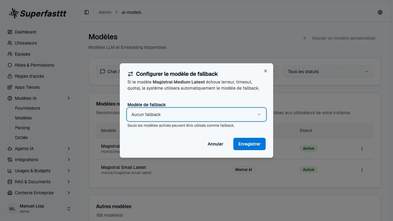Image resolution: width=393 pixels, height=221 pixels.
Task: Click the Autres modèles heading
Action: point(114,206)
